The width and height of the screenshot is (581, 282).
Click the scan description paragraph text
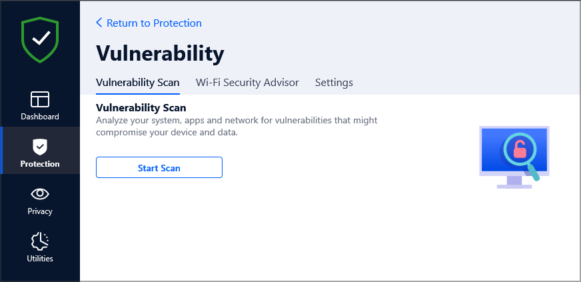[x=237, y=126]
